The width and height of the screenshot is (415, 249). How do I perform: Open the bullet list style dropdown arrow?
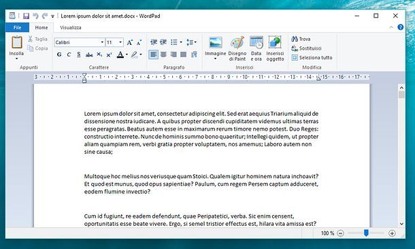(181, 42)
